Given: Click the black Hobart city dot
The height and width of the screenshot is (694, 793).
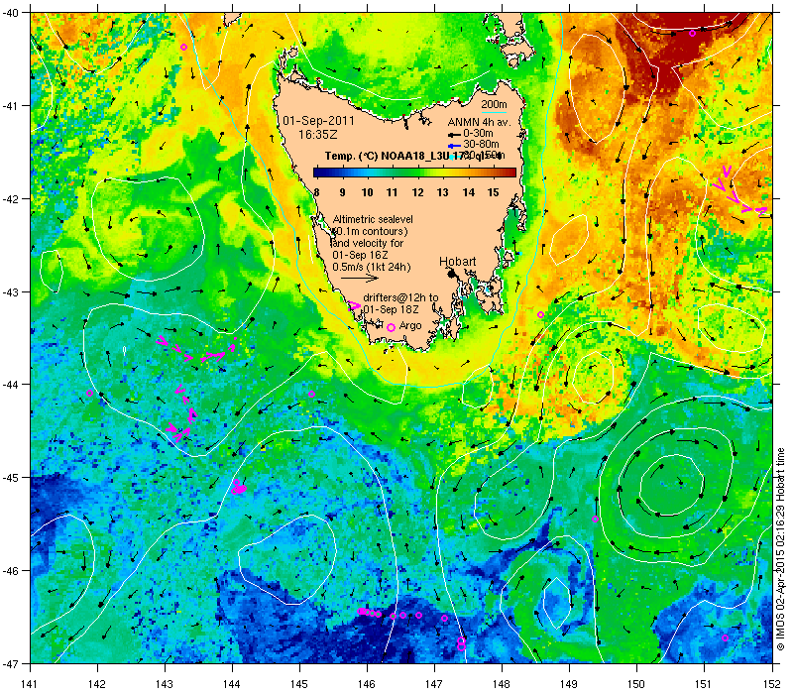Looking at the screenshot, I should pos(452,274).
